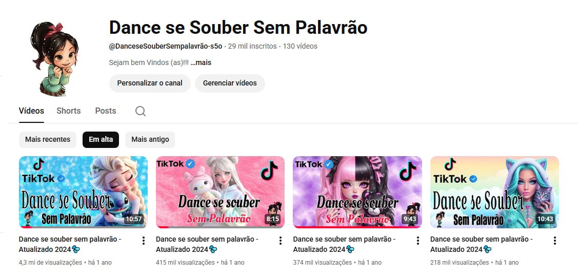Expand channel description with ...mais

coord(201,62)
